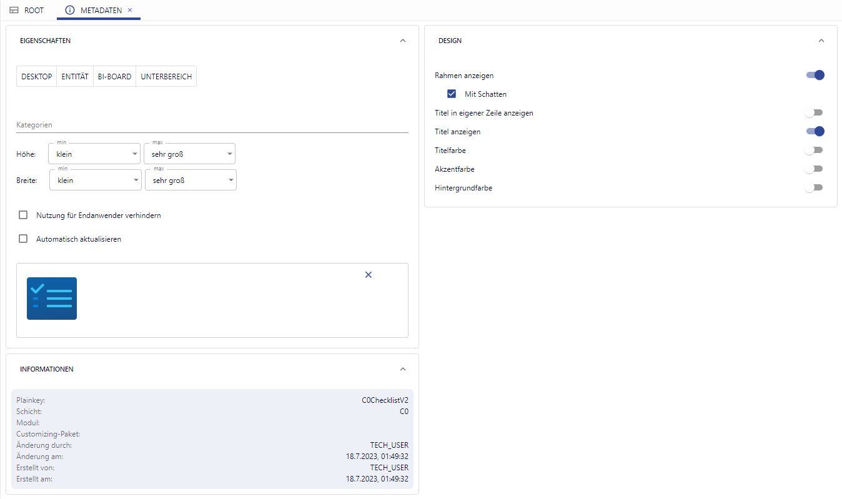Click the blue checklist image icon
Viewport: 842px width, 499px height.
click(52, 299)
